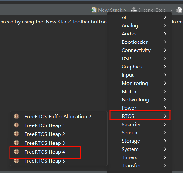
Task: Open the Transfer category
Action: point(139,166)
